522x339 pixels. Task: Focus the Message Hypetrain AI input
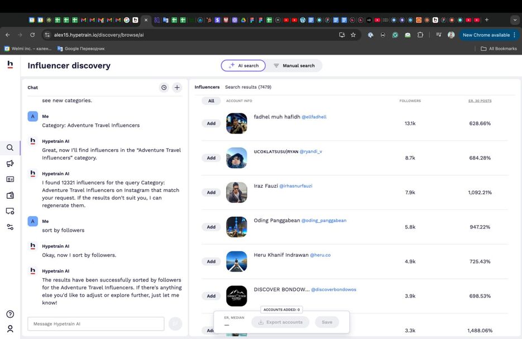click(x=96, y=324)
